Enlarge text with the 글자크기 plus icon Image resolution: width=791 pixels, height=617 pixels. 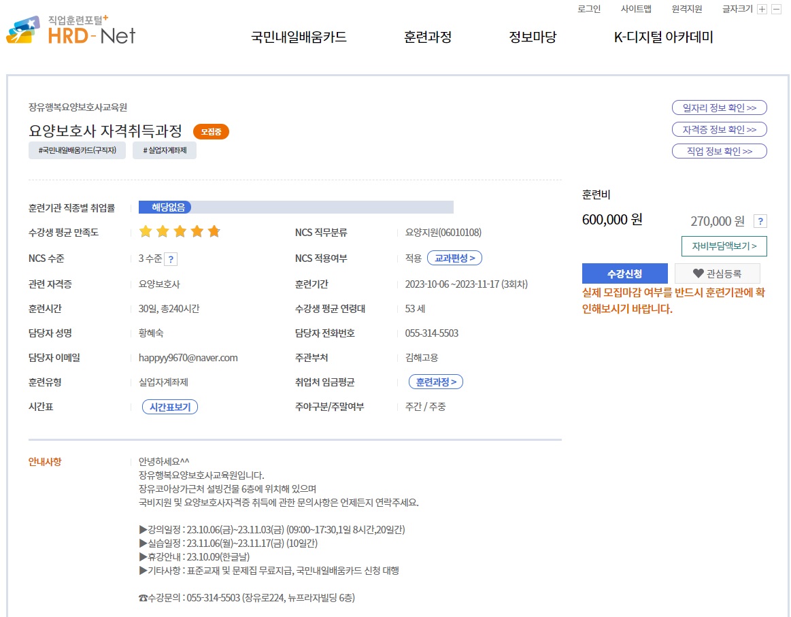click(x=764, y=10)
